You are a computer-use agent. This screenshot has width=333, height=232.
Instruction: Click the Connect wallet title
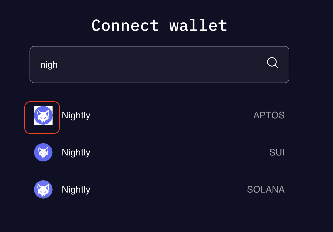159,25
